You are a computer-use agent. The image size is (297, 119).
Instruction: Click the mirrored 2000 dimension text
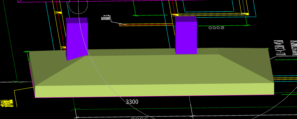tap(216, 28)
